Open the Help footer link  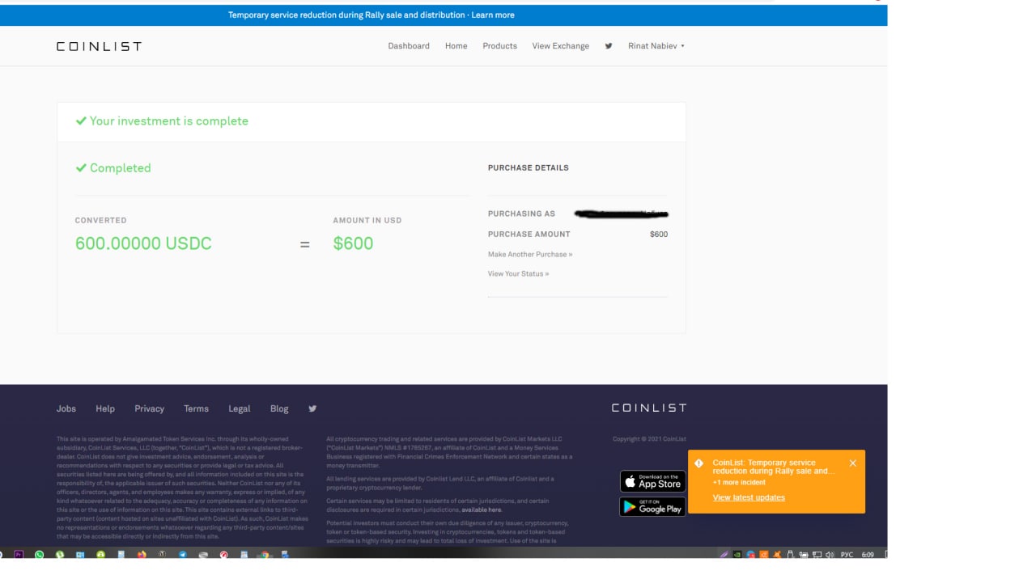(105, 408)
